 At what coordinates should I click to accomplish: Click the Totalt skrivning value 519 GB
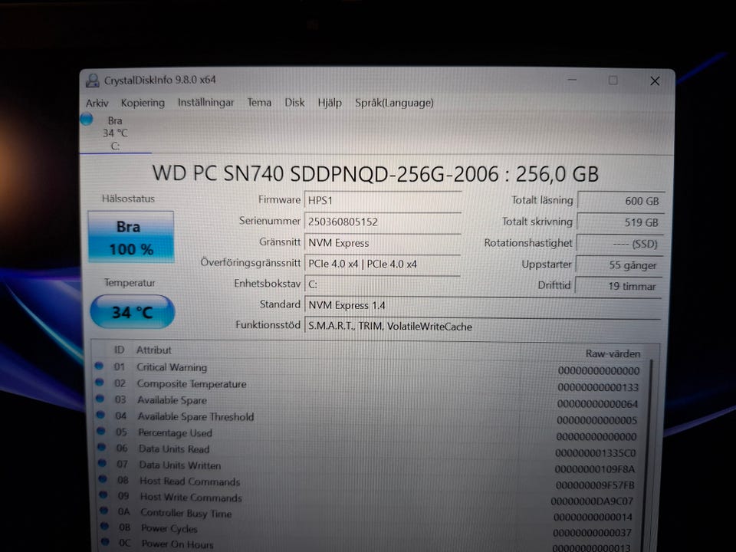click(620, 222)
